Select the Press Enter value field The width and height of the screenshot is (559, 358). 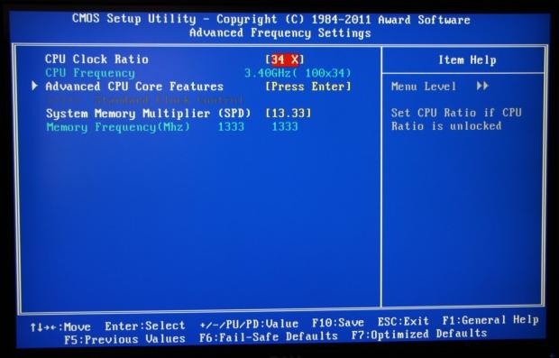point(308,87)
